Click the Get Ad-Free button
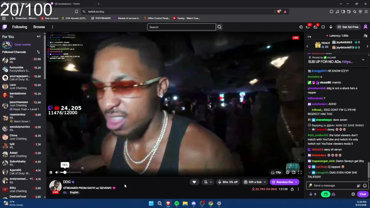370x208 pixels. pos(348,27)
